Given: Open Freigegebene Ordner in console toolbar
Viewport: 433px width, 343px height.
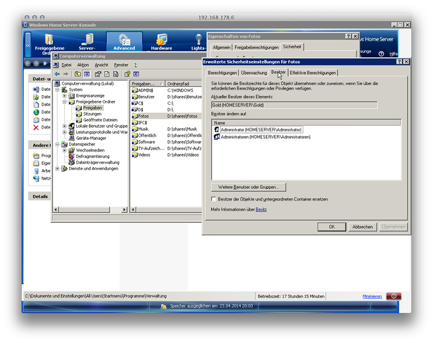Looking at the screenshot, I should click(49, 41).
